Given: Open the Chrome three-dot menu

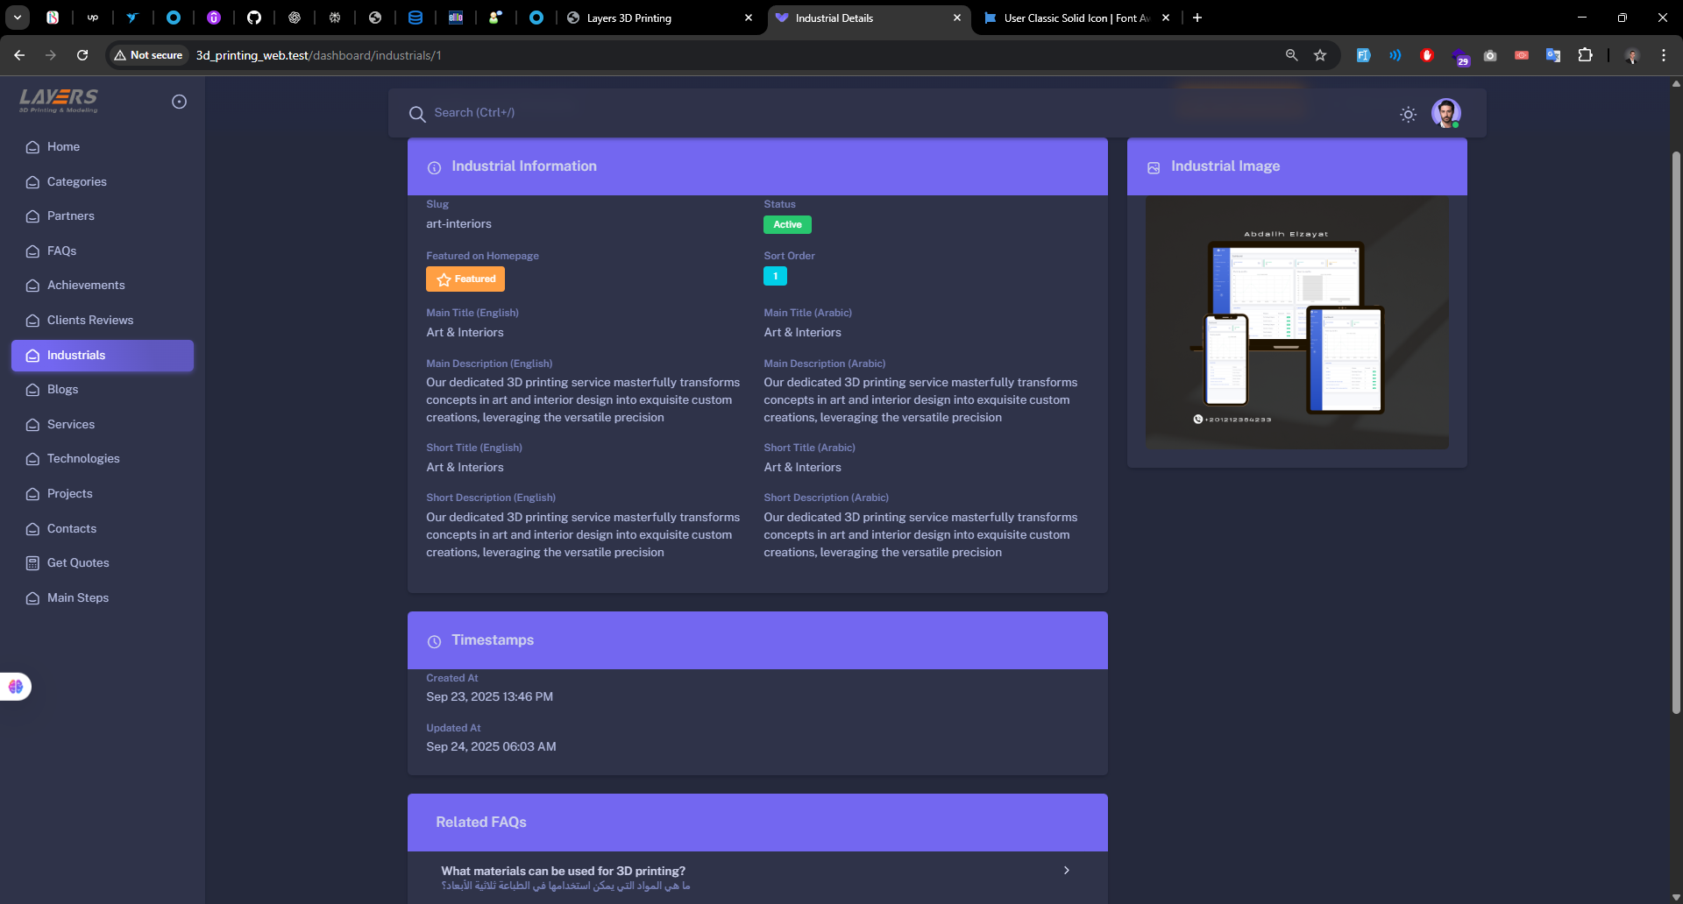Looking at the screenshot, I should click(x=1663, y=55).
